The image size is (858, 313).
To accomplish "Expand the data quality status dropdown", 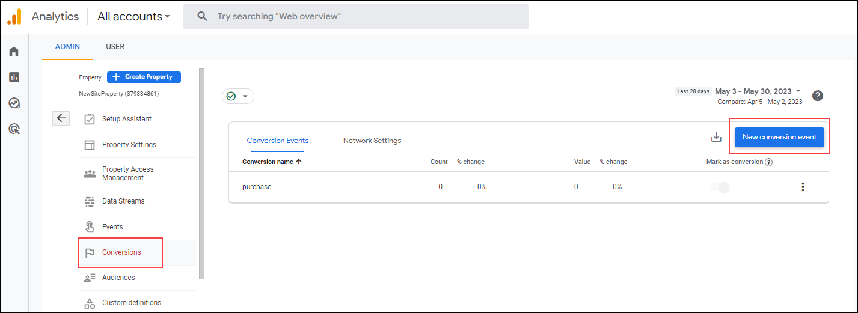I will [x=245, y=96].
